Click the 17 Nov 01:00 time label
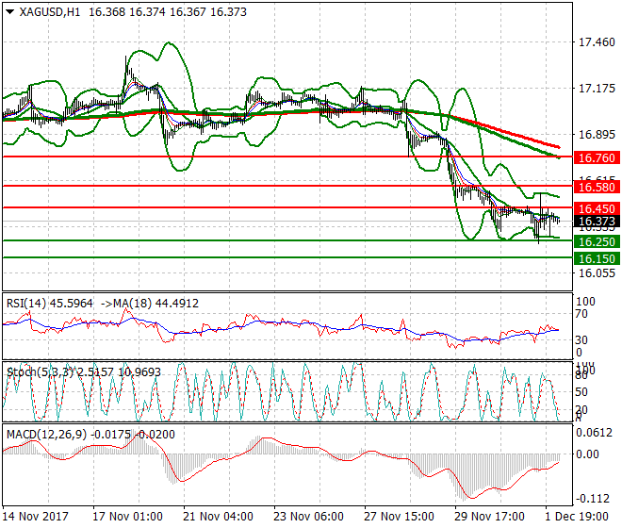The image size is (622, 528). [x=128, y=517]
